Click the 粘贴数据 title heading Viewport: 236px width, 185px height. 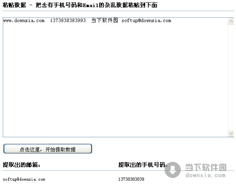[x=80, y=5]
